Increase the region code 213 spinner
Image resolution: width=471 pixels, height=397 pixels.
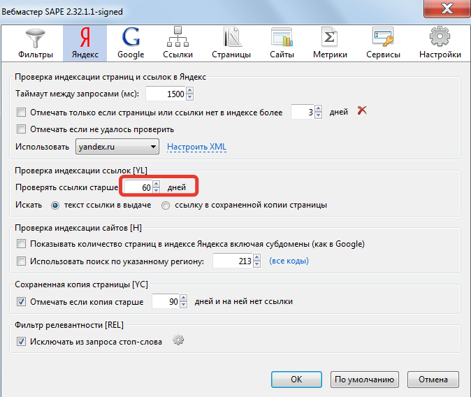257,257
